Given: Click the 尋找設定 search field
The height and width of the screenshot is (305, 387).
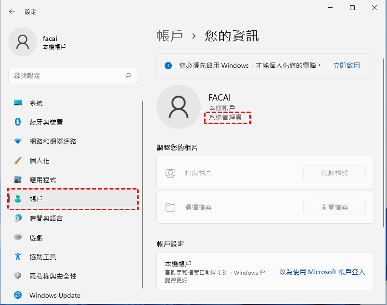Looking at the screenshot, I should (x=73, y=76).
